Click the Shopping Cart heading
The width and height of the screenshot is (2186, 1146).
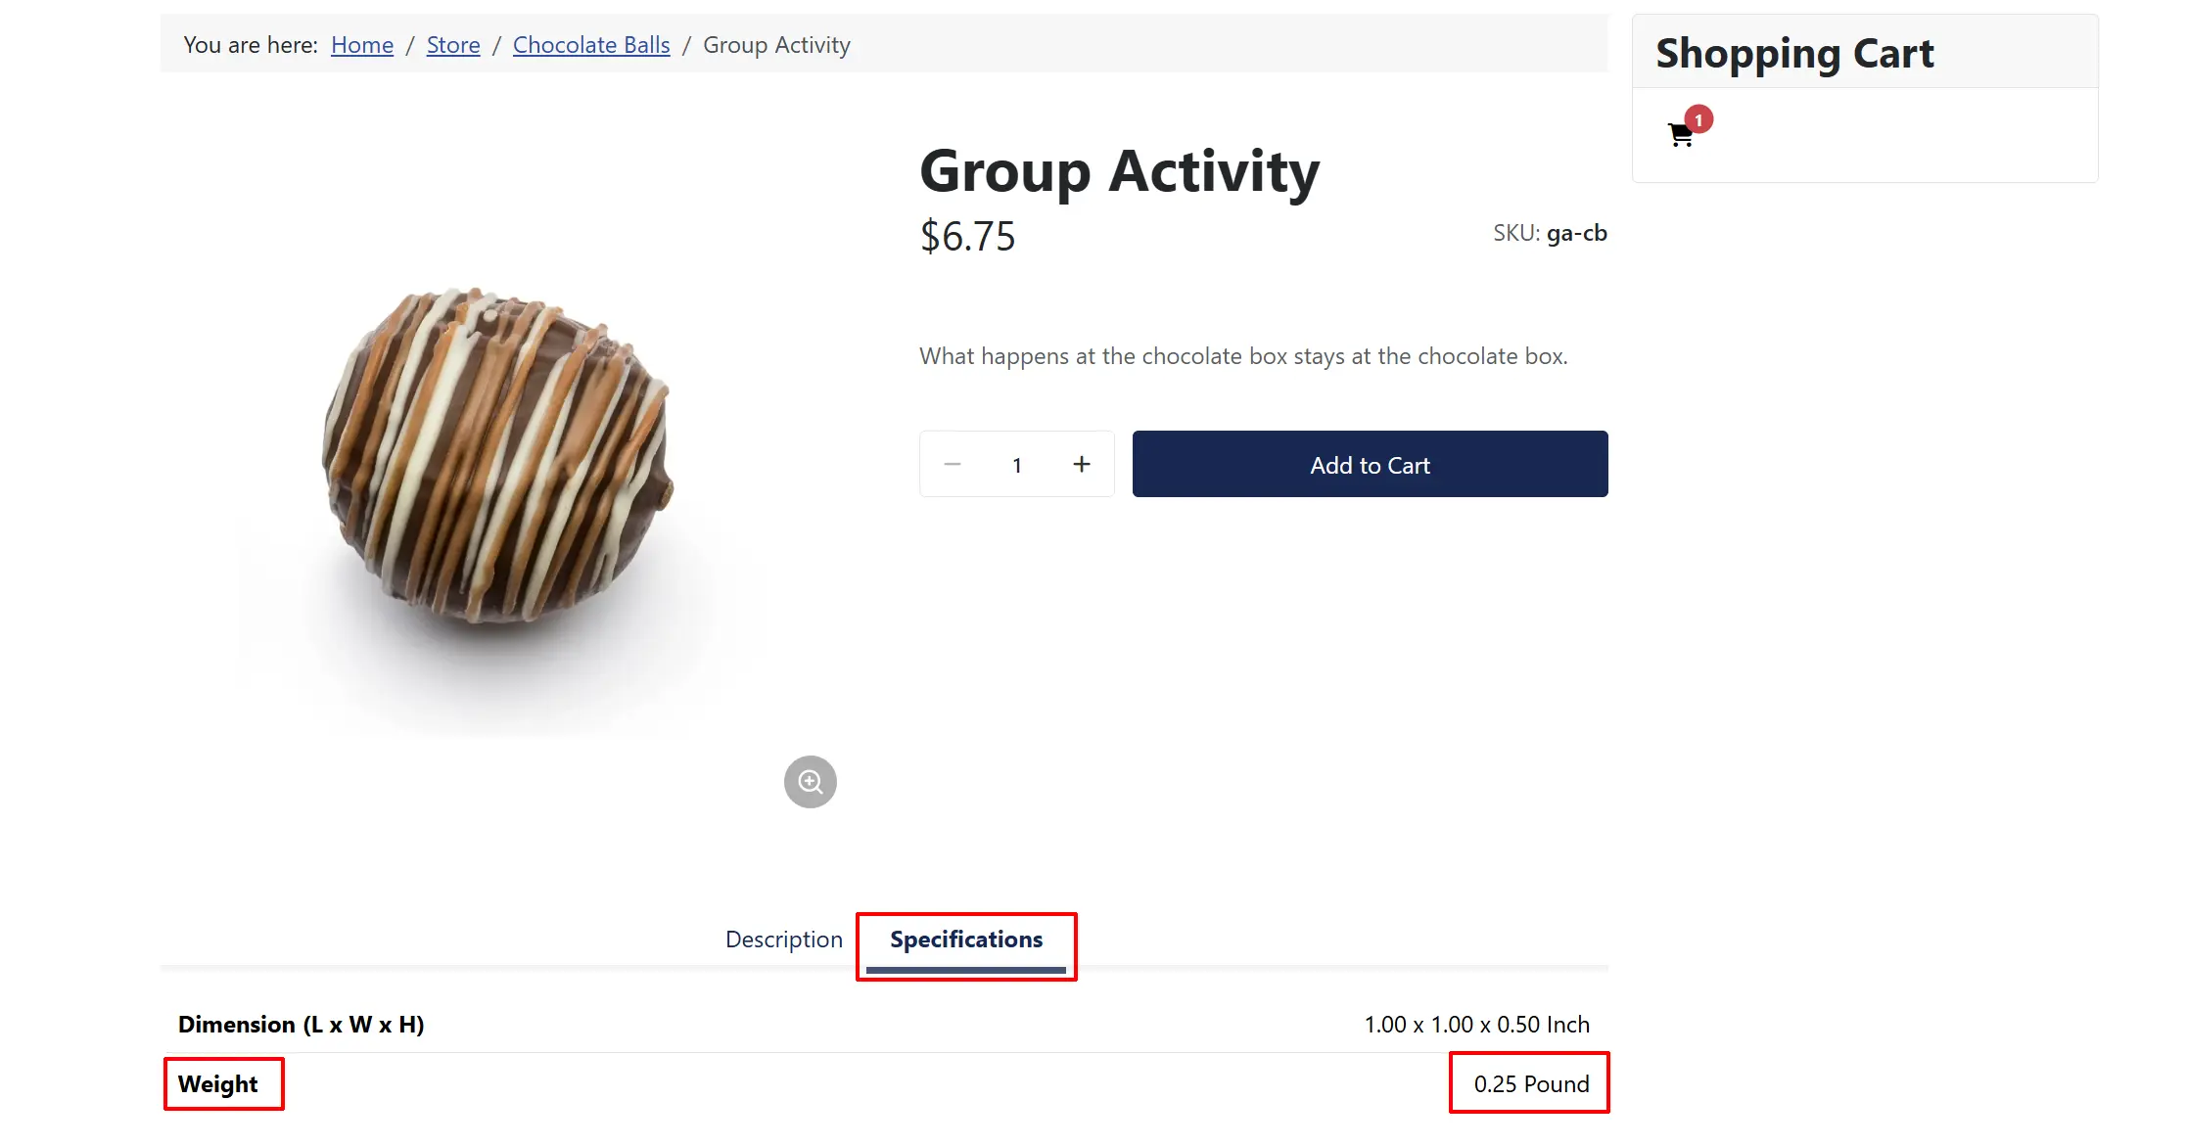pyautogui.click(x=1794, y=54)
